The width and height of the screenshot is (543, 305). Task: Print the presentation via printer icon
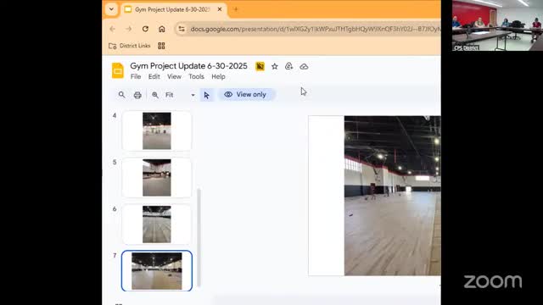tap(137, 95)
